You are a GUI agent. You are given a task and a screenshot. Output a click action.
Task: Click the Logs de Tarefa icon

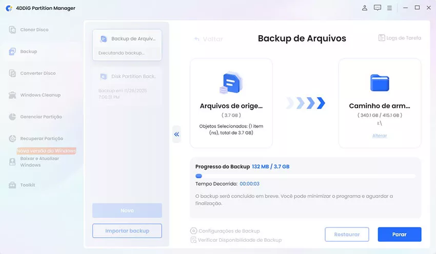click(x=382, y=38)
